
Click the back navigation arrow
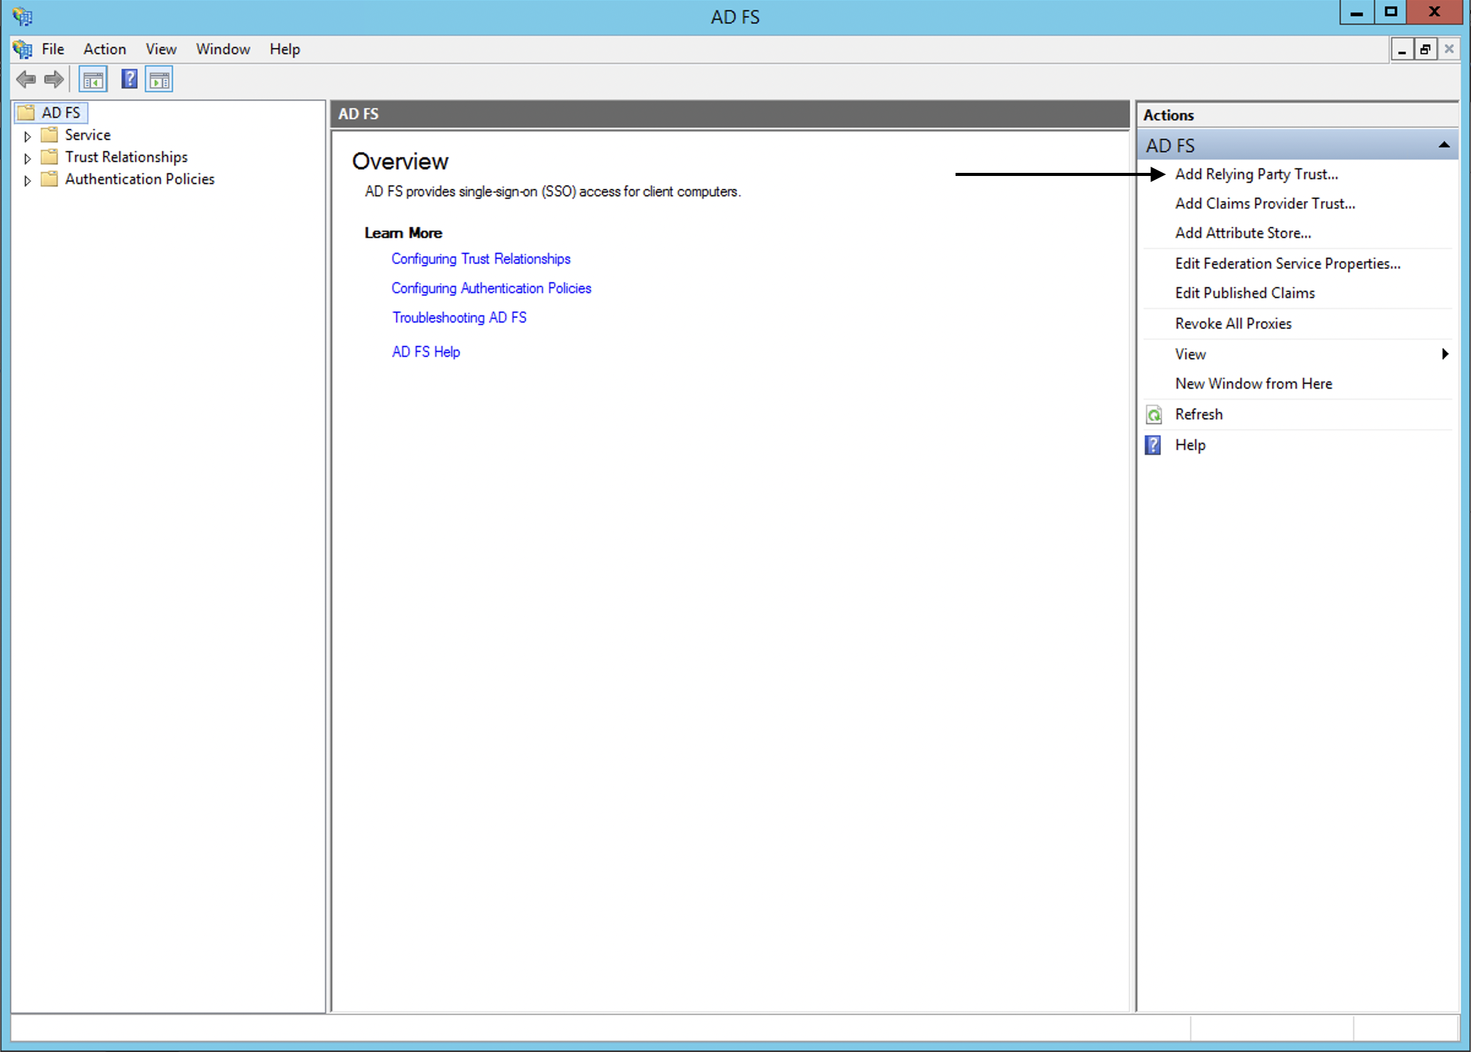pyautogui.click(x=26, y=79)
